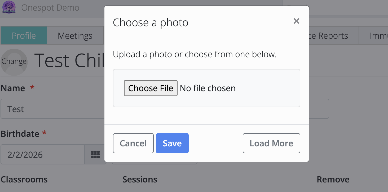
Task: Open the birthdate calendar picker icon
Action: tap(95, 154)
